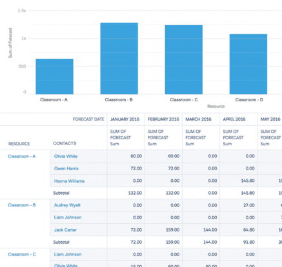Open Olivia White contact under Classroom - A
This screenshot has width=282, height=267.
66,156
